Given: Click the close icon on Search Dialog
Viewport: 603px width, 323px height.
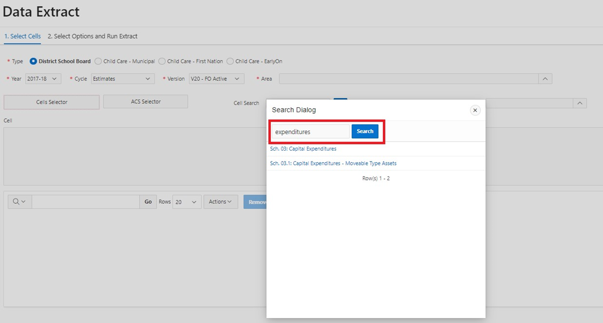Looking at the screenshot, I should click(475, 110).
